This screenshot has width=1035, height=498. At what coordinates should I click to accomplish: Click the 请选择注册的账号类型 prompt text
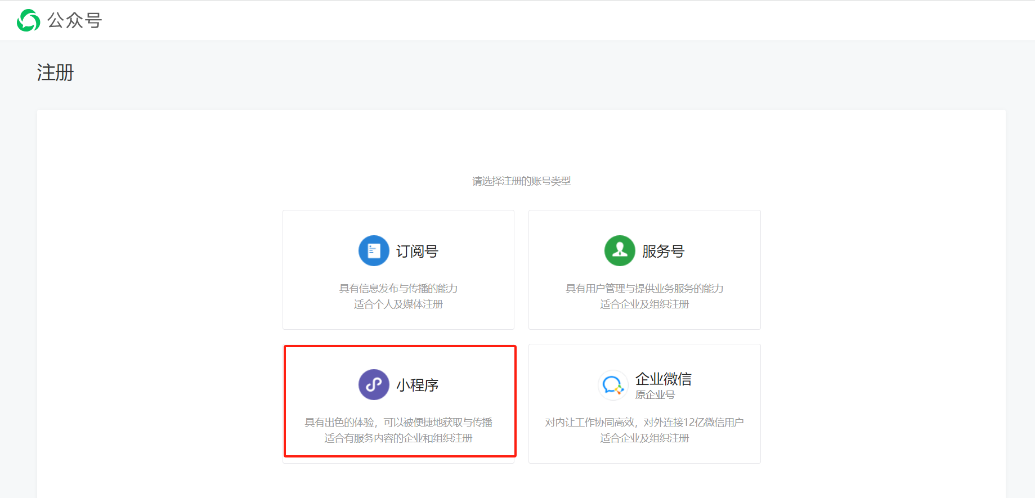(x=522, y=181)
